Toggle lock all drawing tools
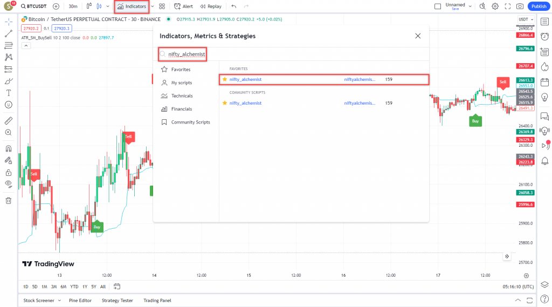Viewport: 552px width, 307px height. coord(9,172)
